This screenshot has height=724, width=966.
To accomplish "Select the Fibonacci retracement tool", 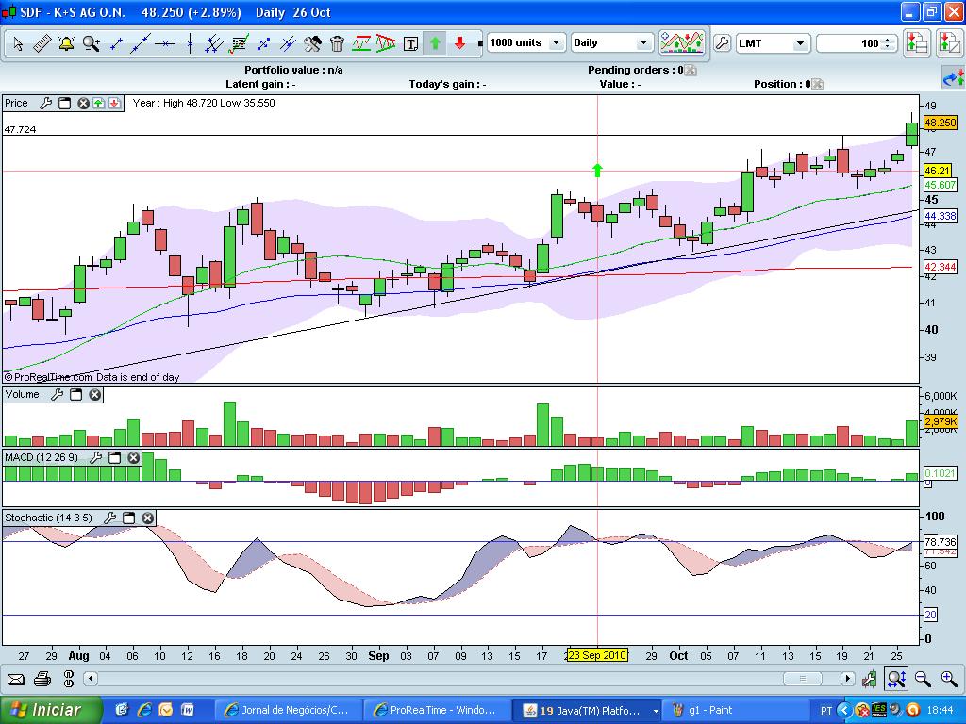I will click(239, 43).
